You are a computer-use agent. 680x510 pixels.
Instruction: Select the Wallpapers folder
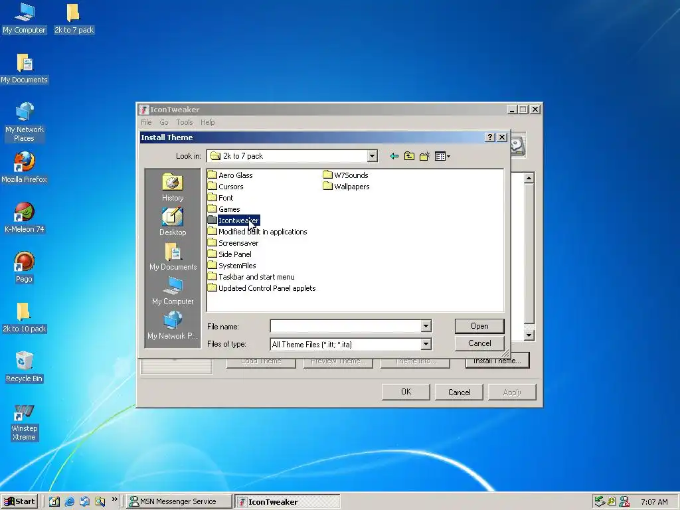pos(347,187)
